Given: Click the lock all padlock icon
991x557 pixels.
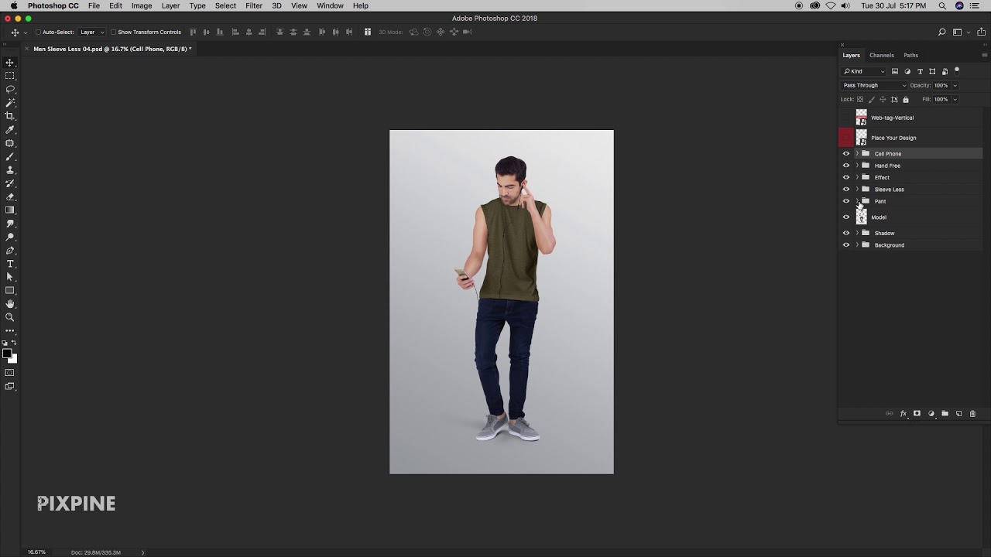Looking at the screenshot, I should click(906, 99).
